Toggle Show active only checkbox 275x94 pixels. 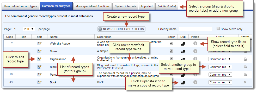tap(218, 28)
